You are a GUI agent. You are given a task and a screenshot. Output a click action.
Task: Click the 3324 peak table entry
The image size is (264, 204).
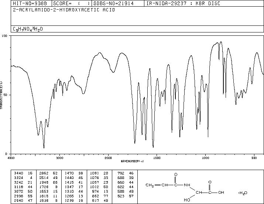(23, 178)
